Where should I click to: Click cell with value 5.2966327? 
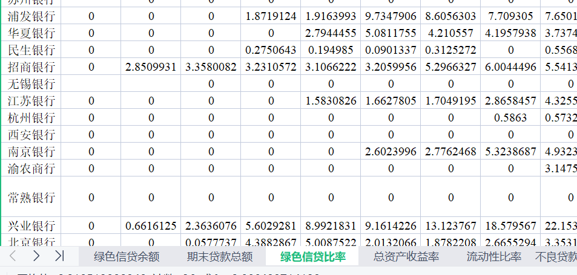pyautogui.click(x=451, y=67)
